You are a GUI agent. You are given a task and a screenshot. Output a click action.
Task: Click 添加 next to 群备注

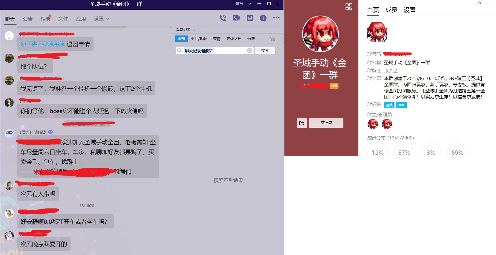(x=388, y=71)
